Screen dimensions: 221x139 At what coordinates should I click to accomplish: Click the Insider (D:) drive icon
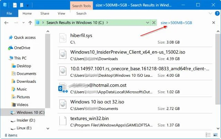[13, 121]
